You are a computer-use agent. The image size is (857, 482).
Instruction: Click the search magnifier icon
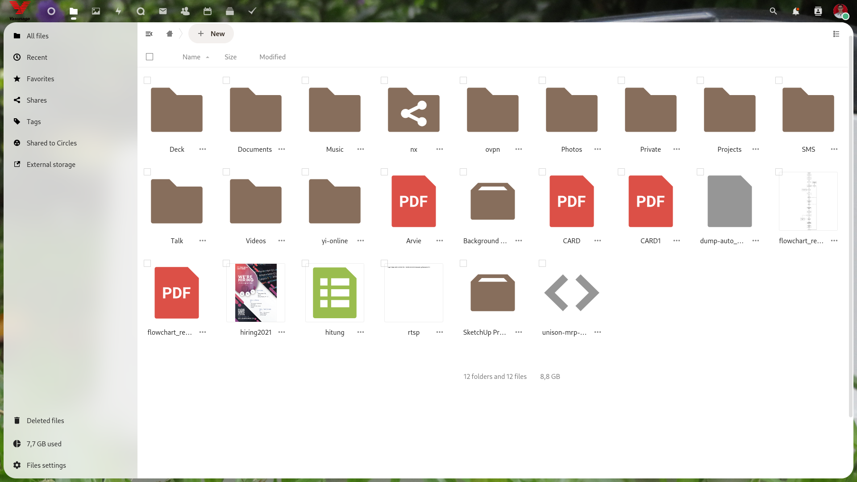pos(774,11)
